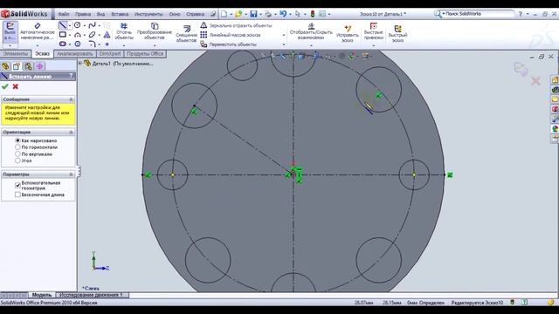Open the Вставка menu
This screenshot has height=314, width=559.
pyautogui.click(x=120, y=14)
